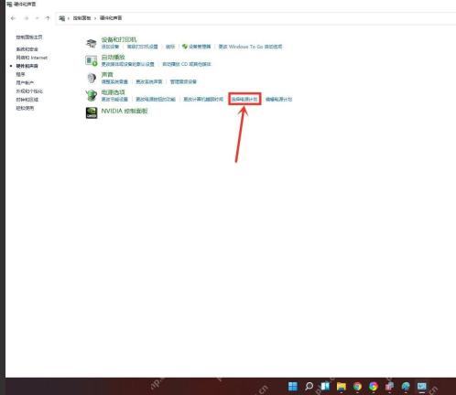This screenshot has height=395, width=456.
Task: Click the 选择电源计划 link
Action: (x=244, y=100)
